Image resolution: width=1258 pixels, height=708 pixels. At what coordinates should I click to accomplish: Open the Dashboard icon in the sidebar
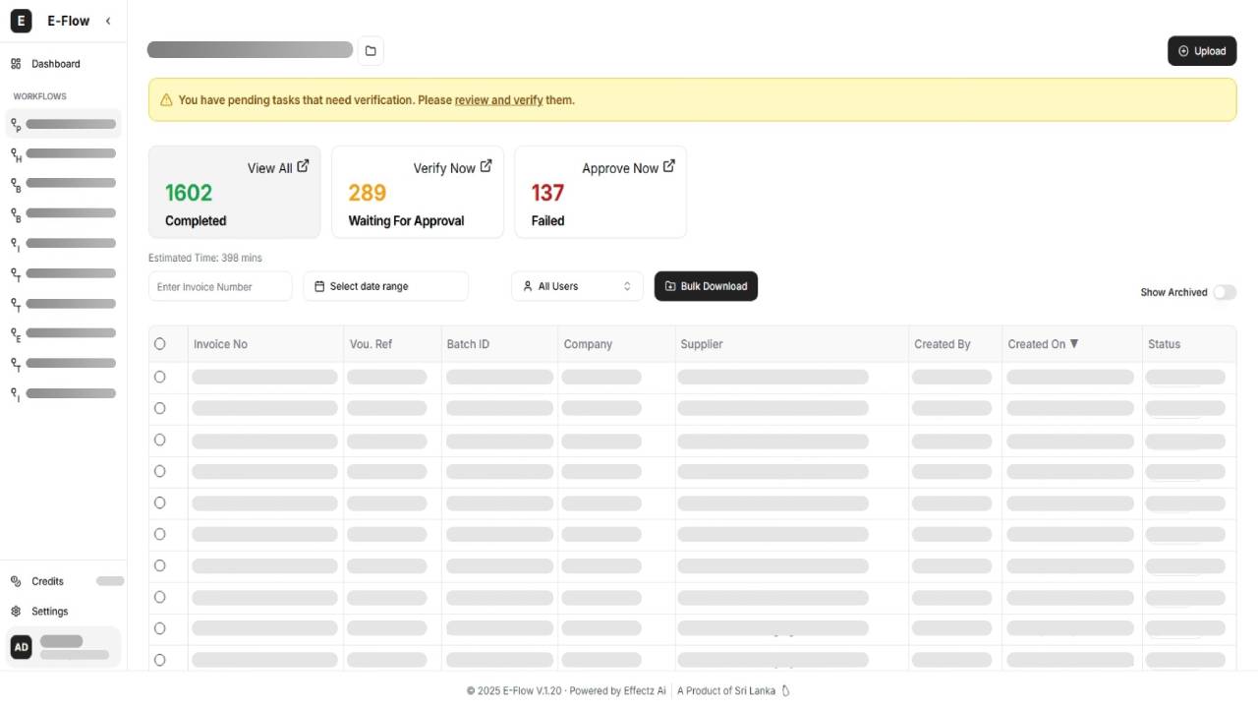(x=16, y=63)
